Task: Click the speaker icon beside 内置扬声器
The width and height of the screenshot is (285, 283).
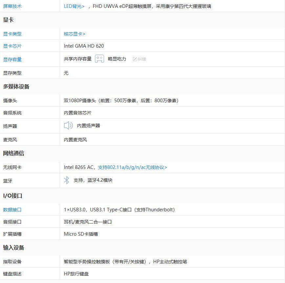Action: [68, 126]
